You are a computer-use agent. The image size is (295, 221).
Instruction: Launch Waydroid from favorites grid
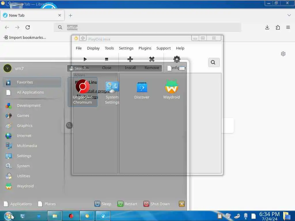coord(171,89)
